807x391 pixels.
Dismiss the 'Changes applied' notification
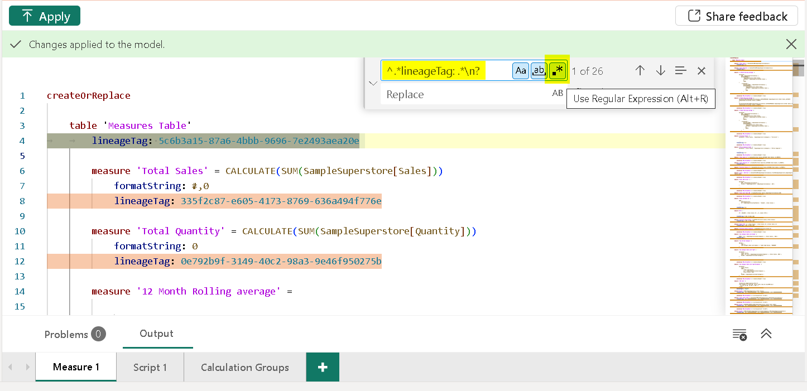[x=791, y=44]
